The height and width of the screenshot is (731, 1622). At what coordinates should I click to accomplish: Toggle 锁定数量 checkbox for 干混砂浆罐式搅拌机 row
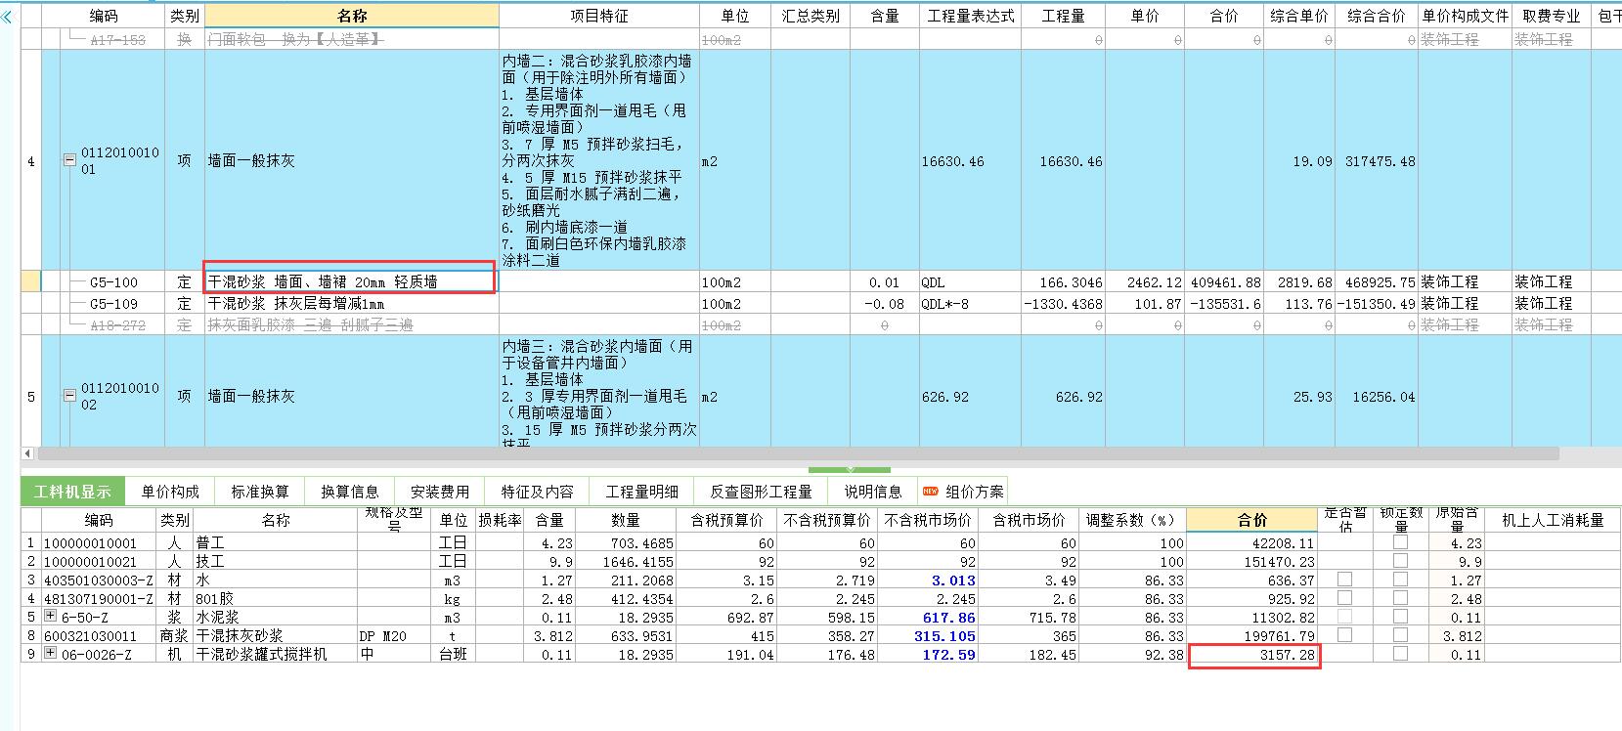1400,654
